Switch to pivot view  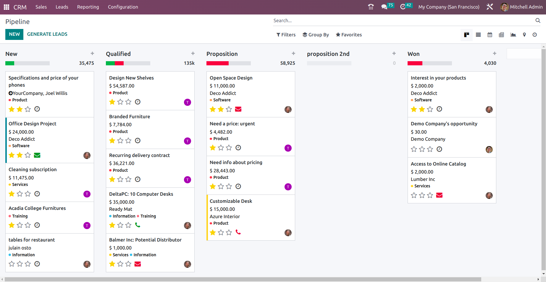(x=501, y=35)
